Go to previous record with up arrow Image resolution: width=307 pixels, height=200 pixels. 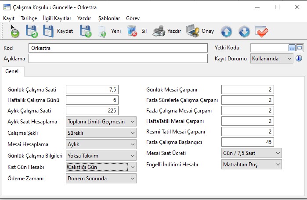click(x=226, y=31)
